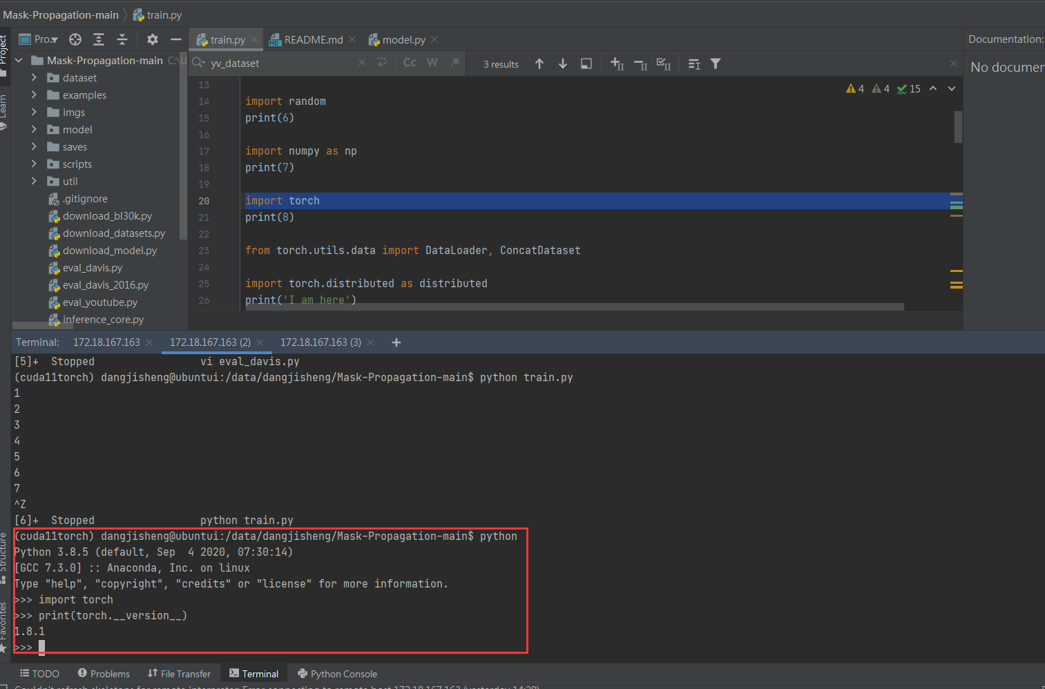Click the yv_dataset search input field

276,63
